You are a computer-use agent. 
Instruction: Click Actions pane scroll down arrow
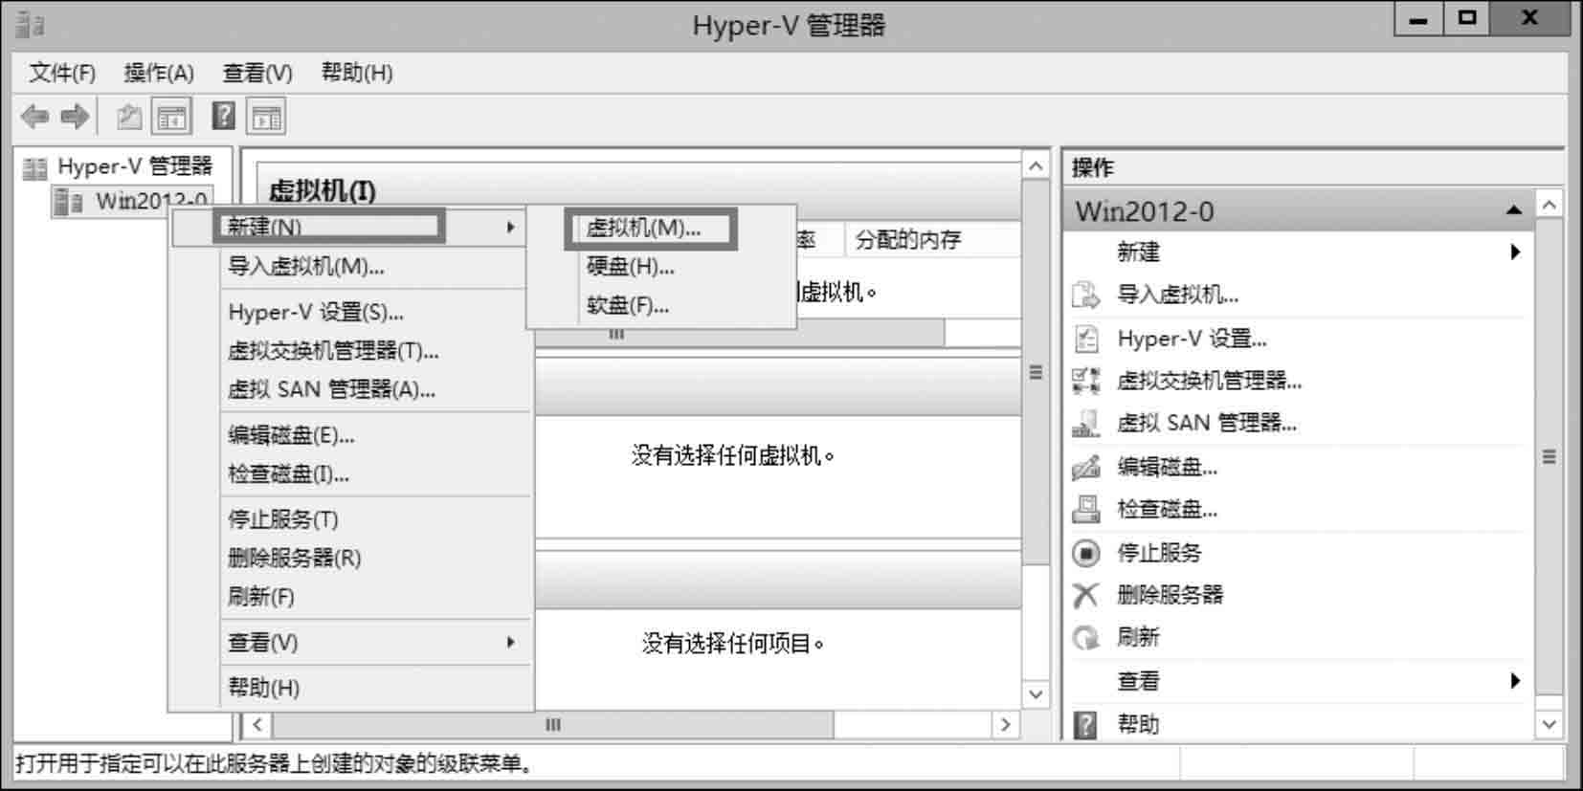1550,725
